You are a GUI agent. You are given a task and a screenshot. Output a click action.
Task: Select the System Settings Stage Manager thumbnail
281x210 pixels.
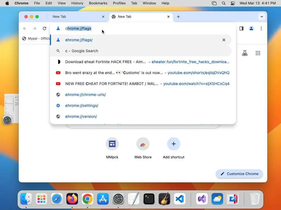click(x=12, y=109)
